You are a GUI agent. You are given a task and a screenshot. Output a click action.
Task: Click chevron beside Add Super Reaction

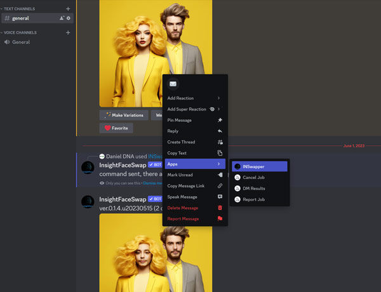tap(219, 109)
